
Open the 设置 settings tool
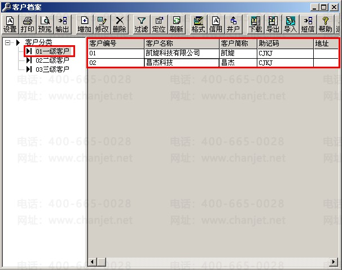pos(10,24)
